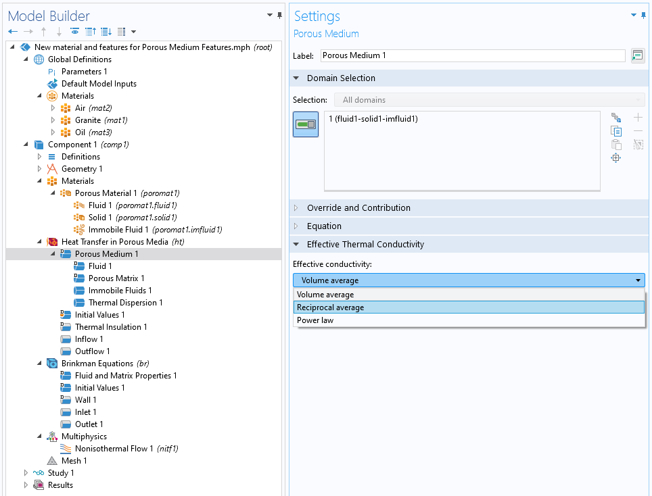652x496 pixels.
Task: Click the Zoom to Selection icon
Action: [x=616, y=158]
